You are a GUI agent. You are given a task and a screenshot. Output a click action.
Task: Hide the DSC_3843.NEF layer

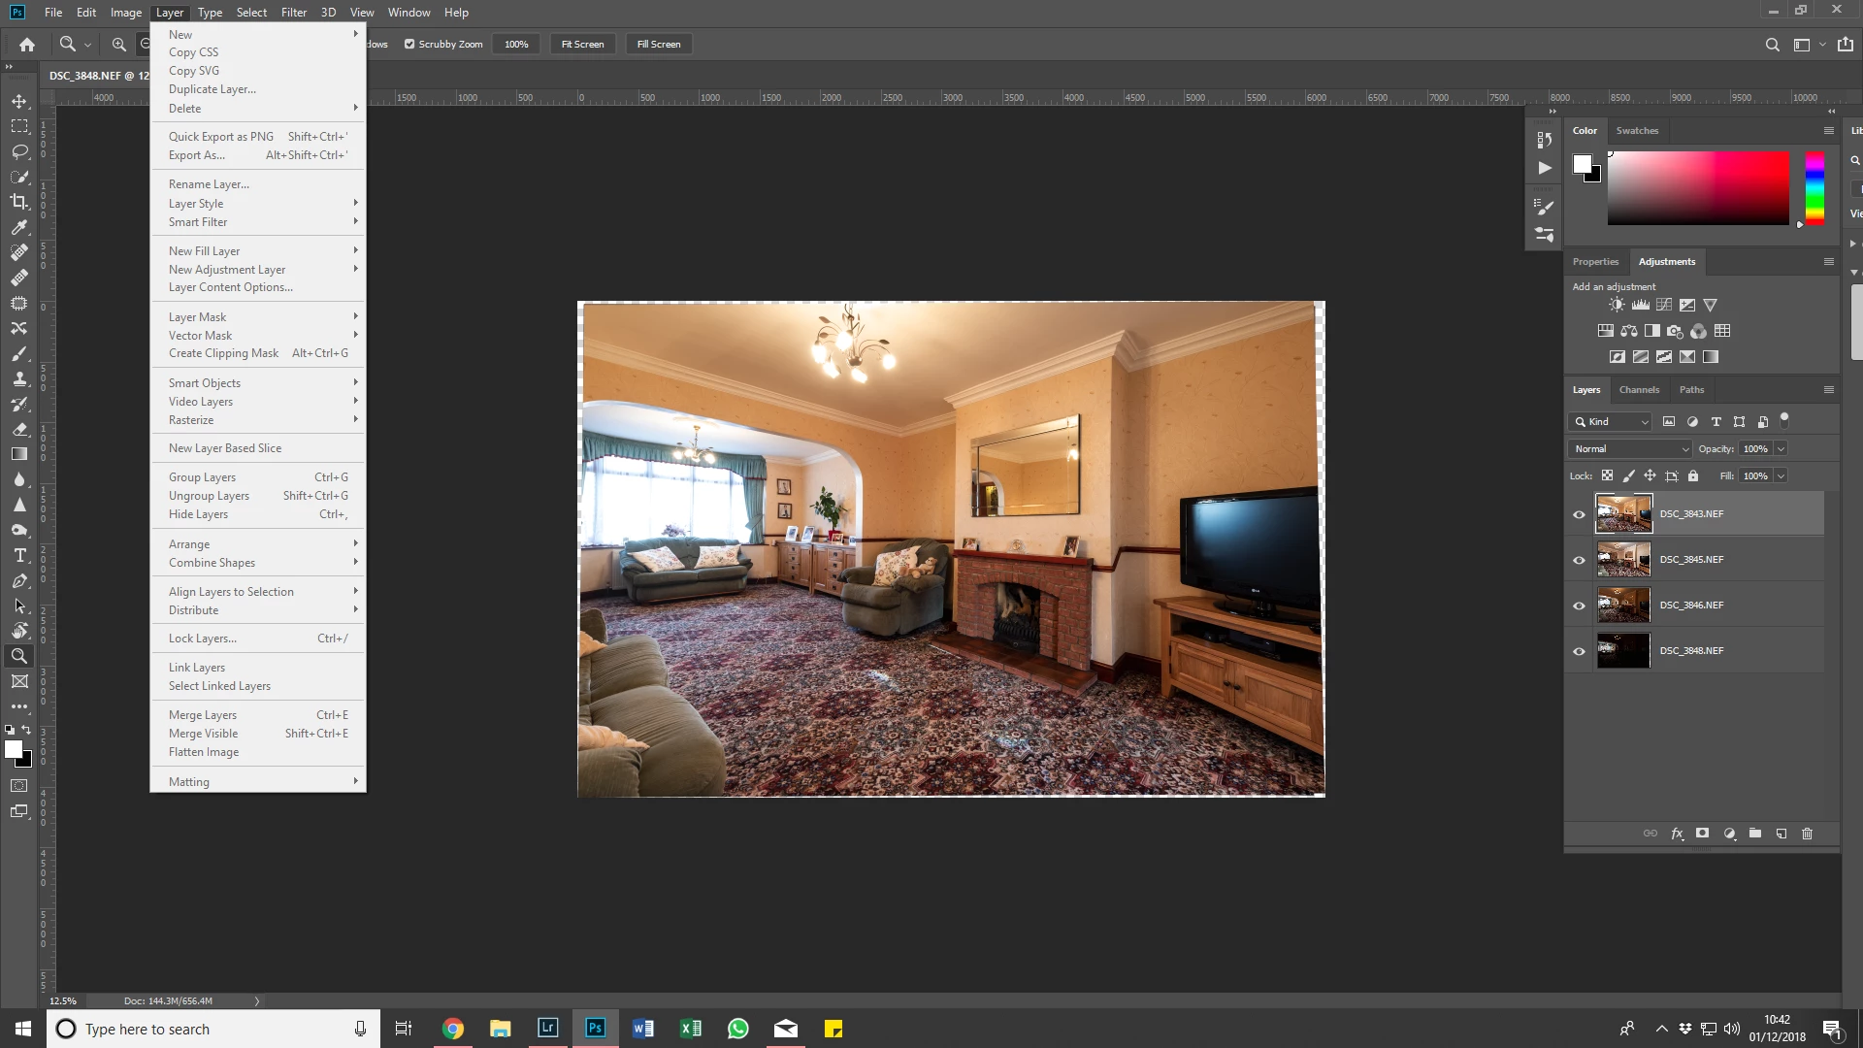point(1579,514)
